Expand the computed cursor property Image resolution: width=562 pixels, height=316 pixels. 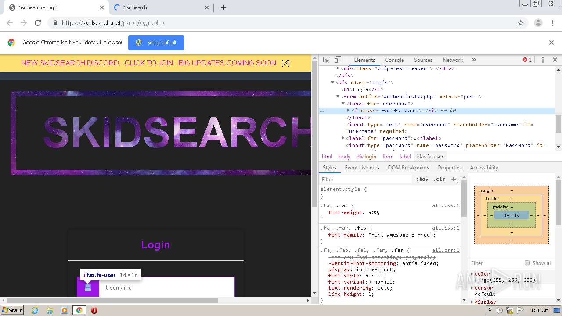tap(472, 288)
